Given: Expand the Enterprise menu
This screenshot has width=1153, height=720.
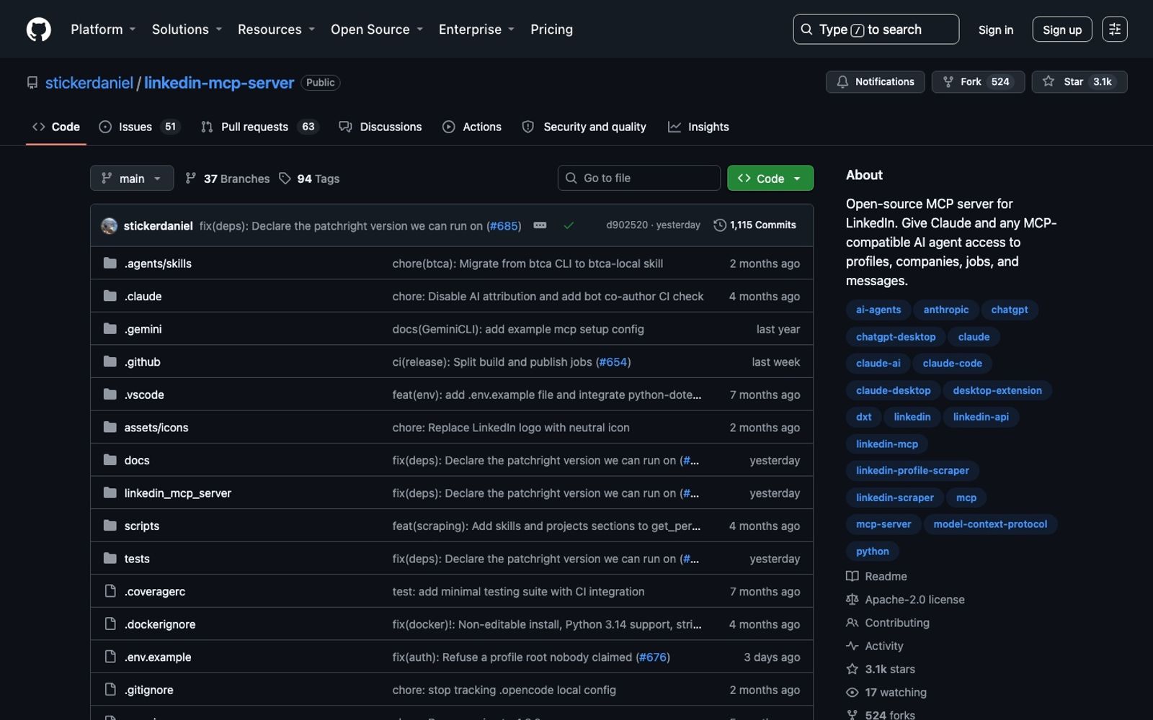Looking at the screenshot, I should pos(476,30).
